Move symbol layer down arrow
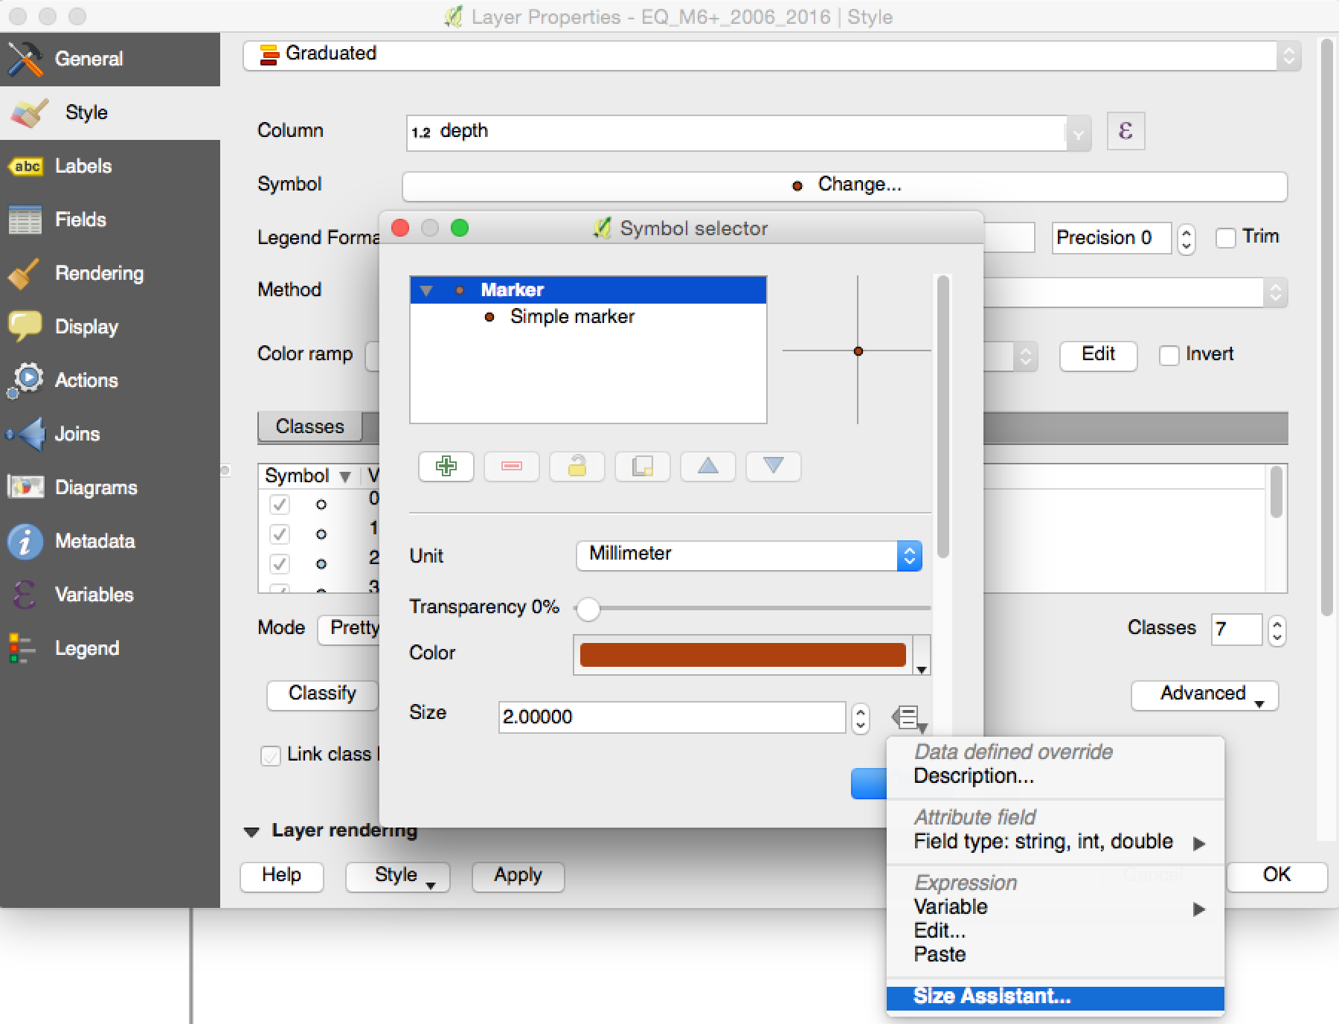Screen dimensions: 1339x1024 click(773, 467)
